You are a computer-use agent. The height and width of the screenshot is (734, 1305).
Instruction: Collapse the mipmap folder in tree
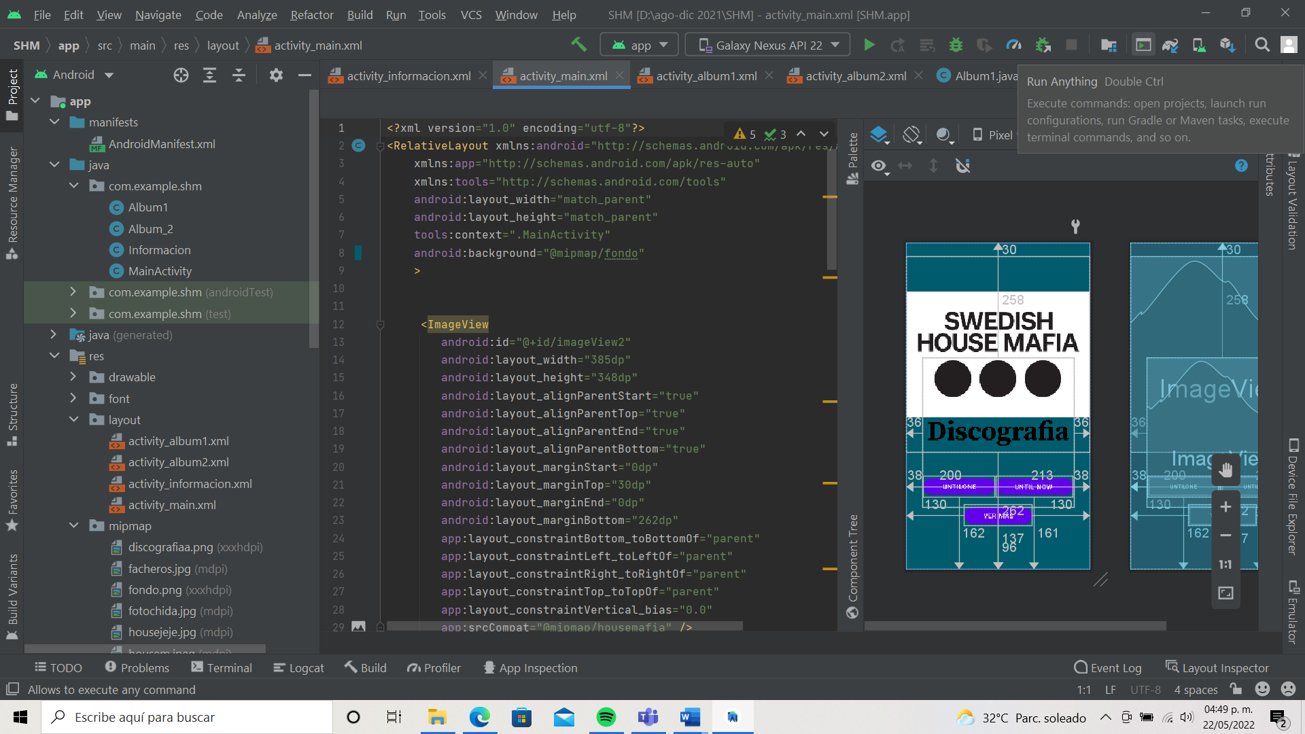point(74,526)
